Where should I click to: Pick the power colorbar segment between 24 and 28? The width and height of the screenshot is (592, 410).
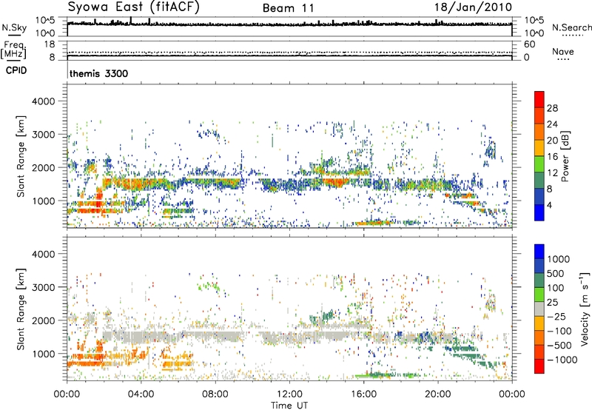click(539, 116)
